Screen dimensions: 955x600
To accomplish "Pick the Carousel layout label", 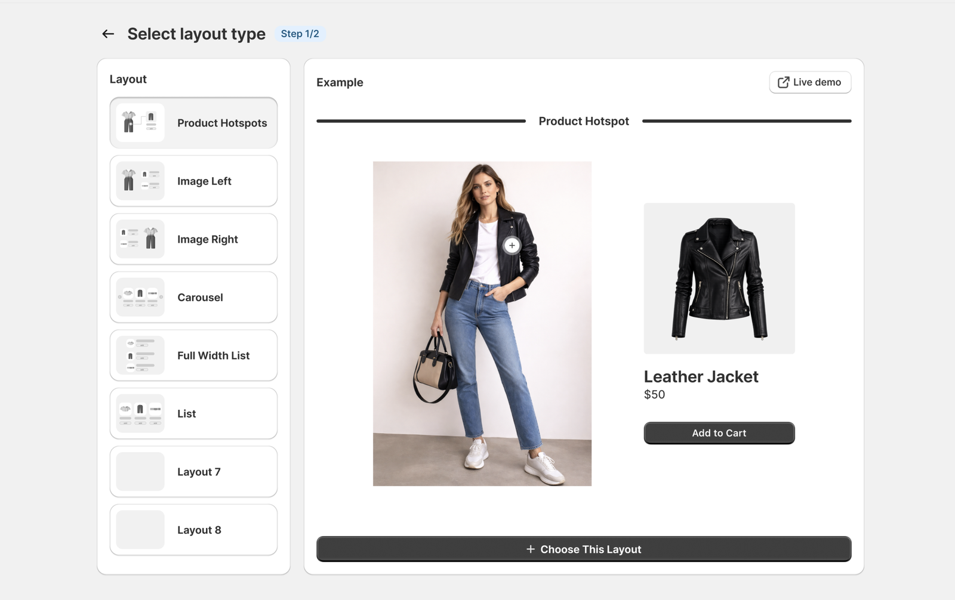I will coord(200,298).
